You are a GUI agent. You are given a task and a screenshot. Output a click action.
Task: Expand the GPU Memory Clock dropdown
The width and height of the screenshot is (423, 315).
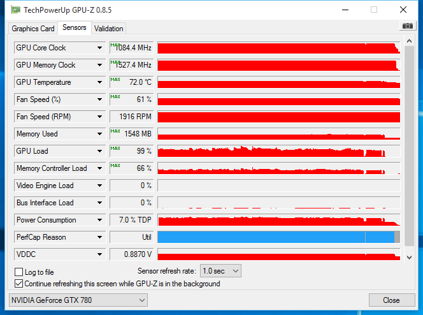pyautogui.click(x=99, y=65)
